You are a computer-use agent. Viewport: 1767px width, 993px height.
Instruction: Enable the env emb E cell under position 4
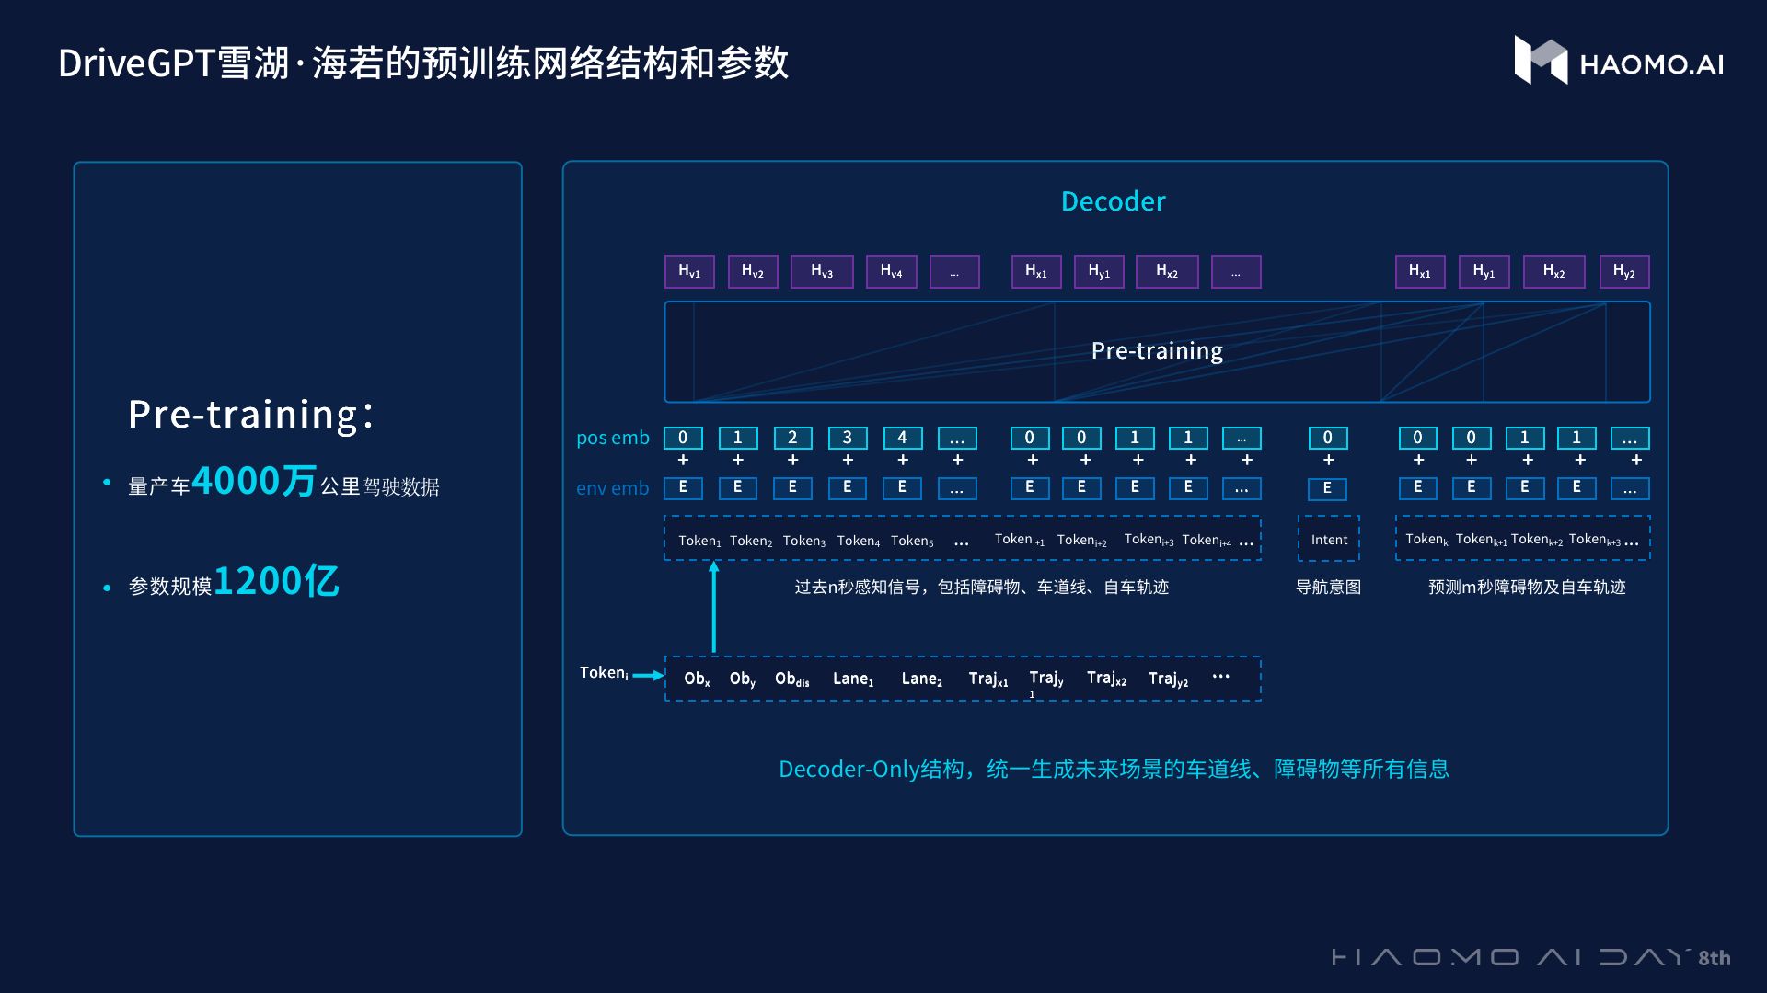click(903, 488)
